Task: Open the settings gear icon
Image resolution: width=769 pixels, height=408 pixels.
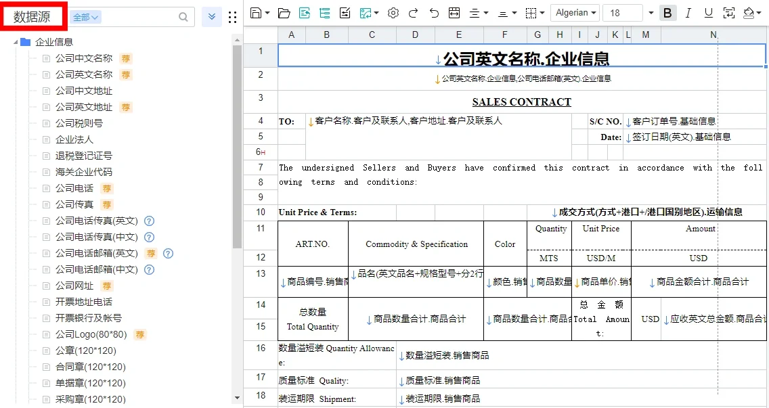Action: (x=393, y=12)
